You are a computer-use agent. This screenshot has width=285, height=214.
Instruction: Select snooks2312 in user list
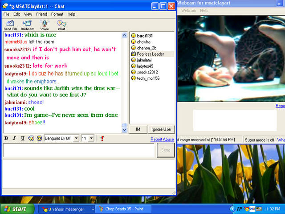147,72
